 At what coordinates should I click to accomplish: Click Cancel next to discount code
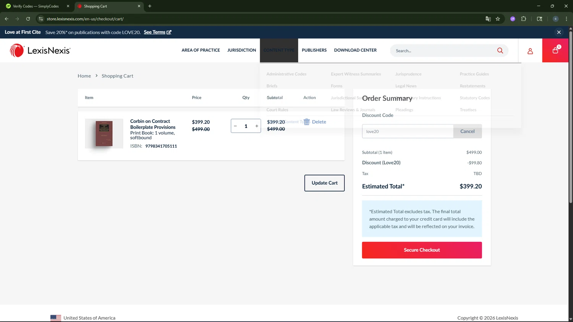click(467, 131)
